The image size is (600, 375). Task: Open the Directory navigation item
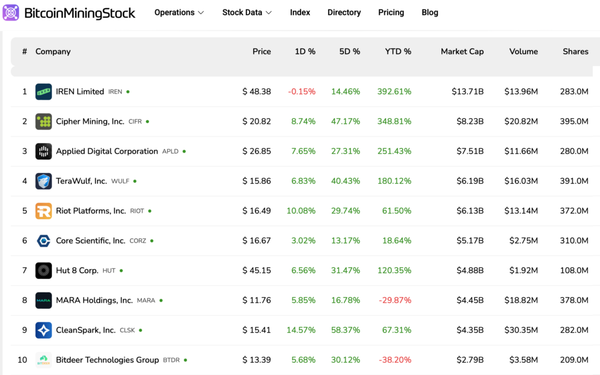[344, 12]
